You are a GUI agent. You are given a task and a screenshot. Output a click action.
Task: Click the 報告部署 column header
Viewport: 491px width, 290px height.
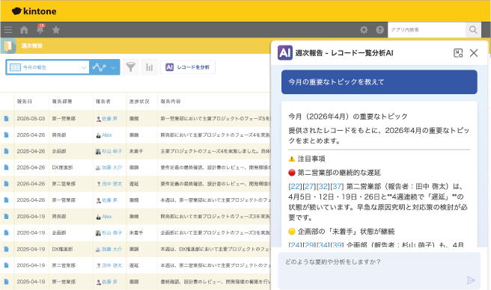[62, 102]
